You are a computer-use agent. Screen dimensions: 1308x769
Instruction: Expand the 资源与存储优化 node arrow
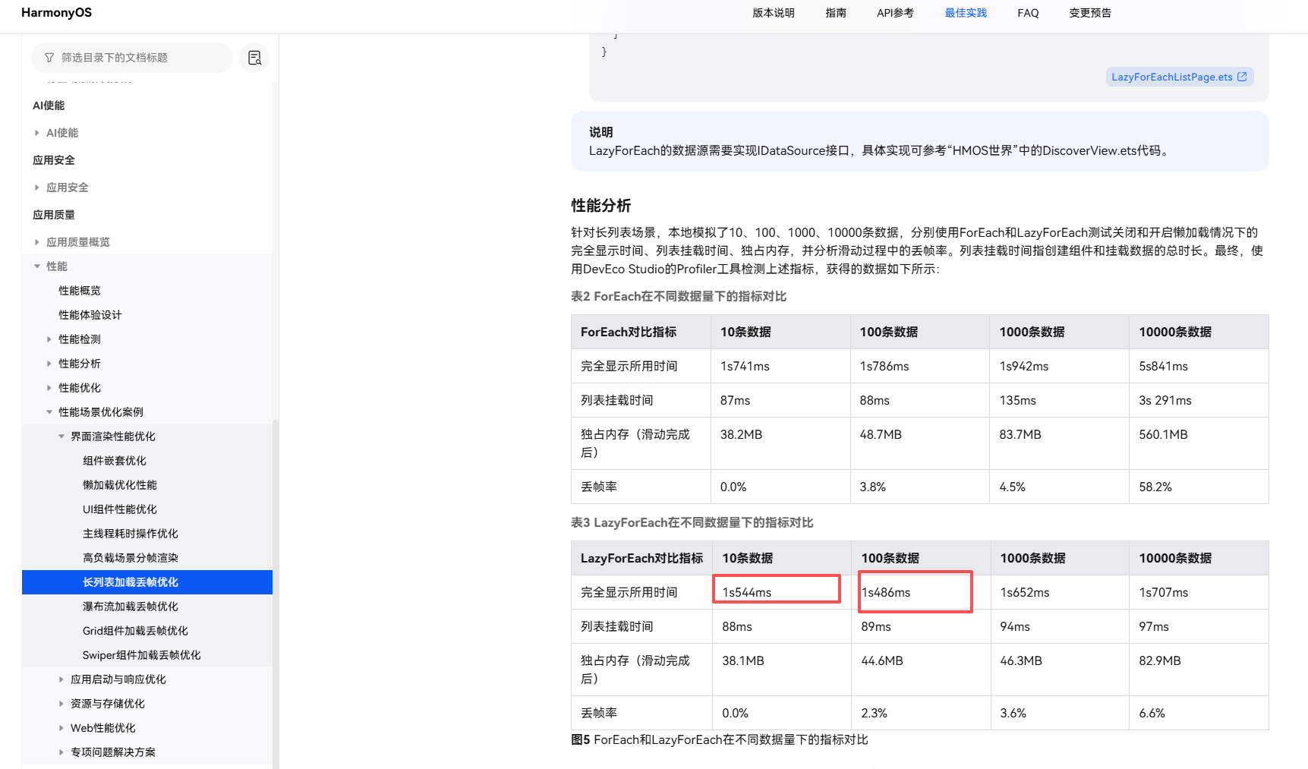pos(61,704)
